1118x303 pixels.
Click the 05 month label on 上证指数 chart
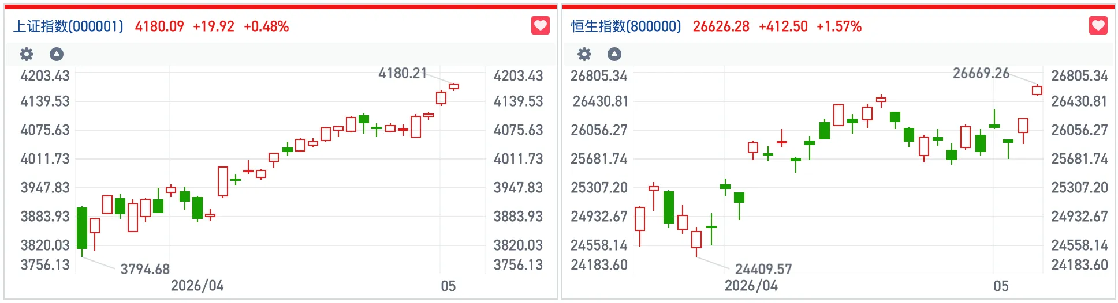point(448,286)
